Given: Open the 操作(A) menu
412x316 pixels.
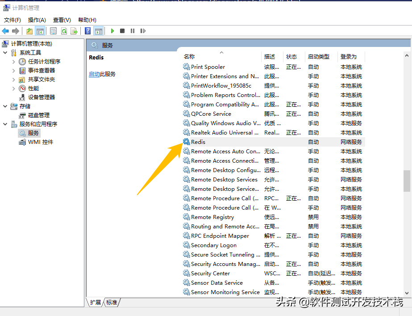Looking at the screenshot, I should 37,20.
